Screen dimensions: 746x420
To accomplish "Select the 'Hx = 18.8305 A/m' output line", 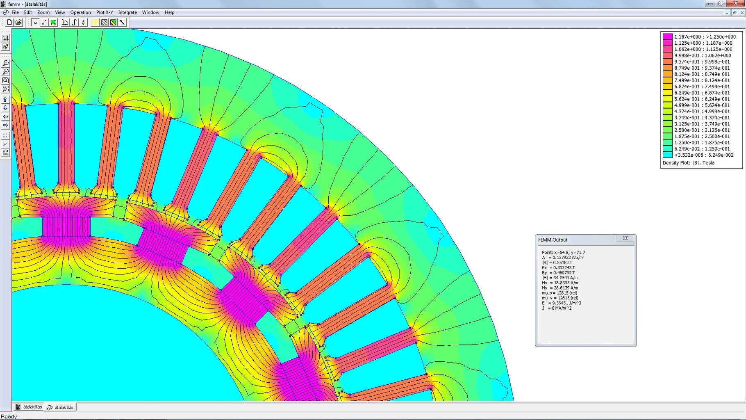I will click(x=559, y=283).
